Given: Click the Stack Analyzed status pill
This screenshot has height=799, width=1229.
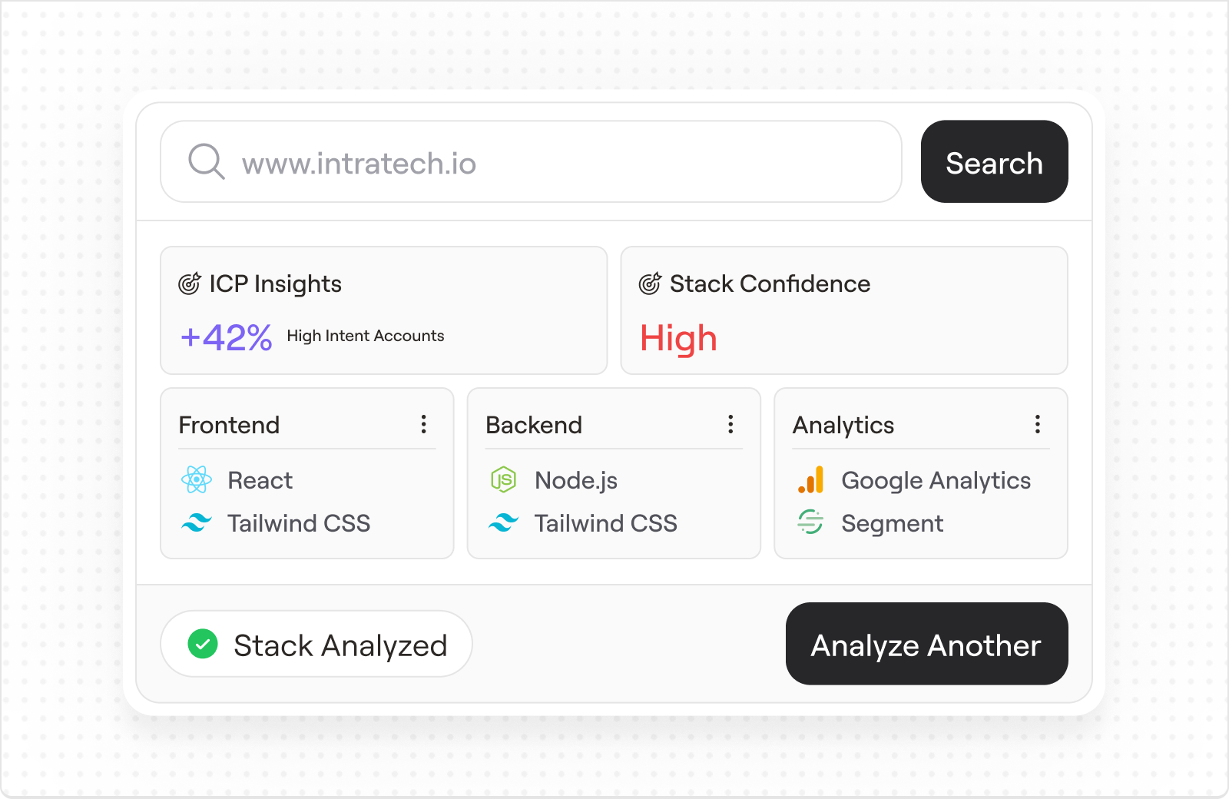Looking at the screenshot, I should click(316, 645).
